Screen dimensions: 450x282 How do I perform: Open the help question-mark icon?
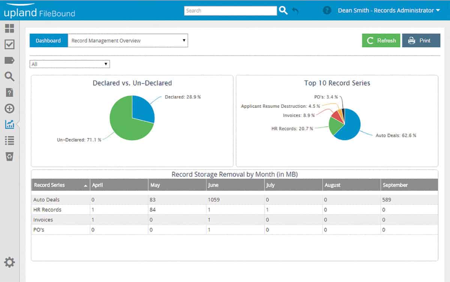click(327, 10)
